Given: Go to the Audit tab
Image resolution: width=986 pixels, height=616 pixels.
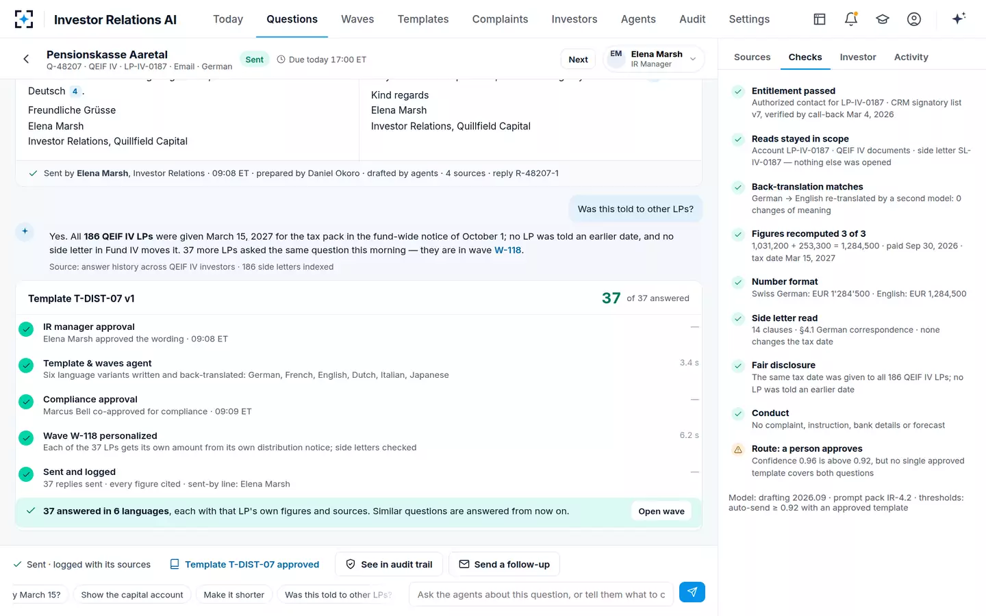Looking at the screenshot, I should click(x=692, y=19).
